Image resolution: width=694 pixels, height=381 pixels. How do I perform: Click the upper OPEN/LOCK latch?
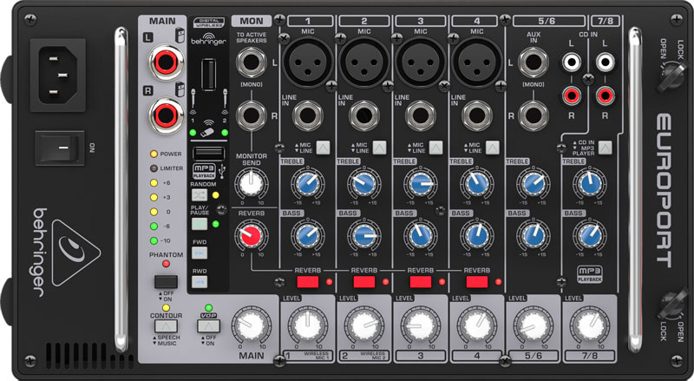click(x=670, y=76)
